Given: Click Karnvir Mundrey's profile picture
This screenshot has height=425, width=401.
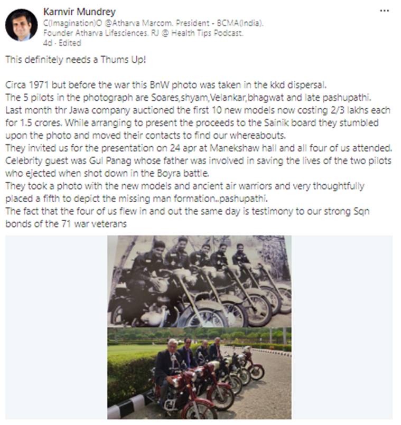Looking at the screenshot, I should point(22,25).
